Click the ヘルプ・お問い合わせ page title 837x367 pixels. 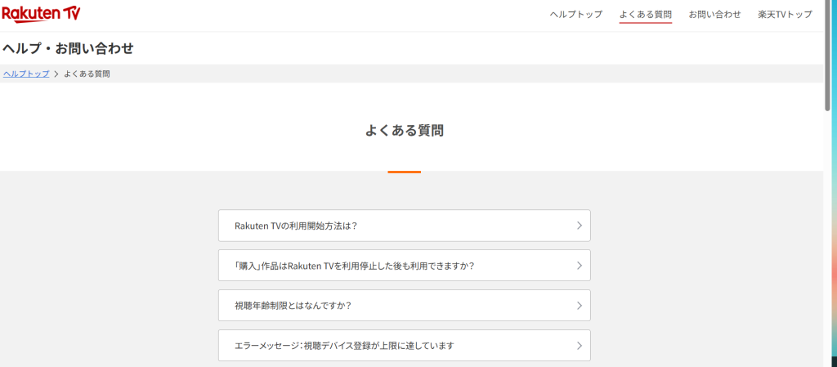[68, 48]
